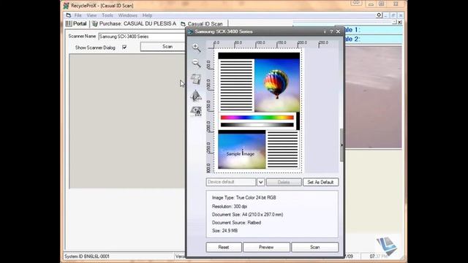
Task: Click the System ID BN6L6L-0001 status text
Action: pyautogui.click(x=87, y=256)
